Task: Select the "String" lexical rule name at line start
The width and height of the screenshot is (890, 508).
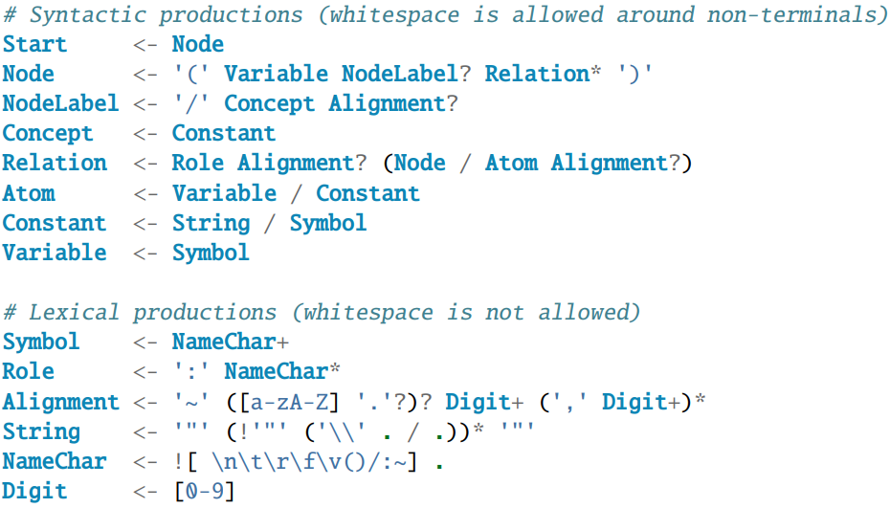Action: [41, 431]
